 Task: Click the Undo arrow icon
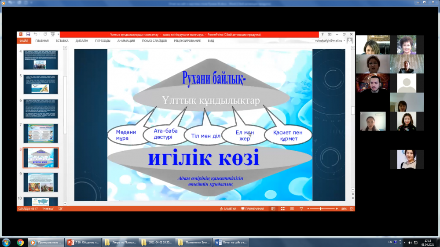(35, 34)
